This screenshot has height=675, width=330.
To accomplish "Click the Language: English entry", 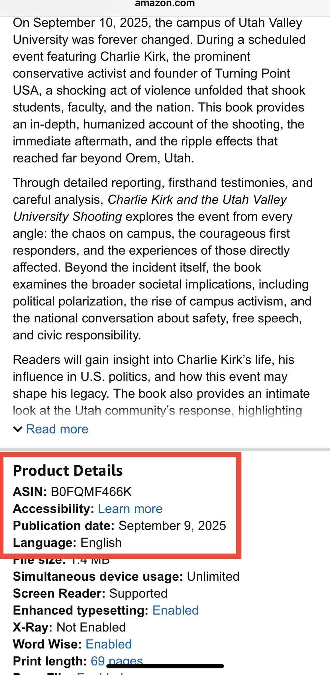I will coord(67,543).
